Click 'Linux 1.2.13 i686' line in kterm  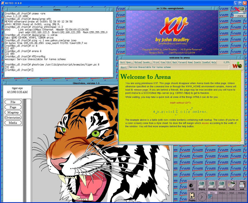click(x=16, y=16)
